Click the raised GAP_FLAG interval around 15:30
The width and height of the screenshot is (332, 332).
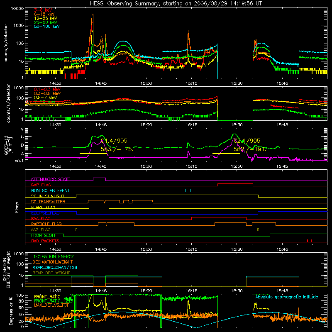point(235,184)
